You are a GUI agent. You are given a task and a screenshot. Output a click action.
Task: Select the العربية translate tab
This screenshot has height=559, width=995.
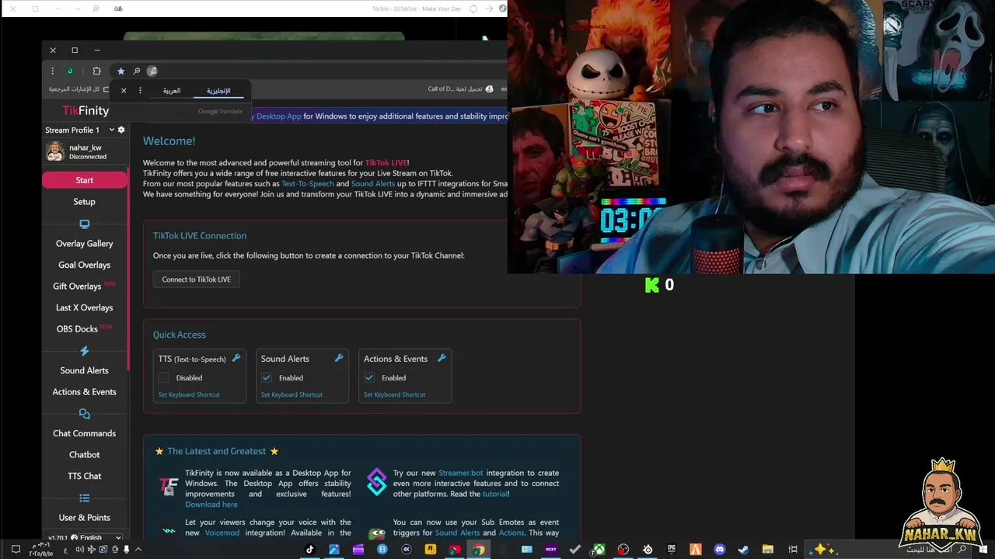click(172, 91)
